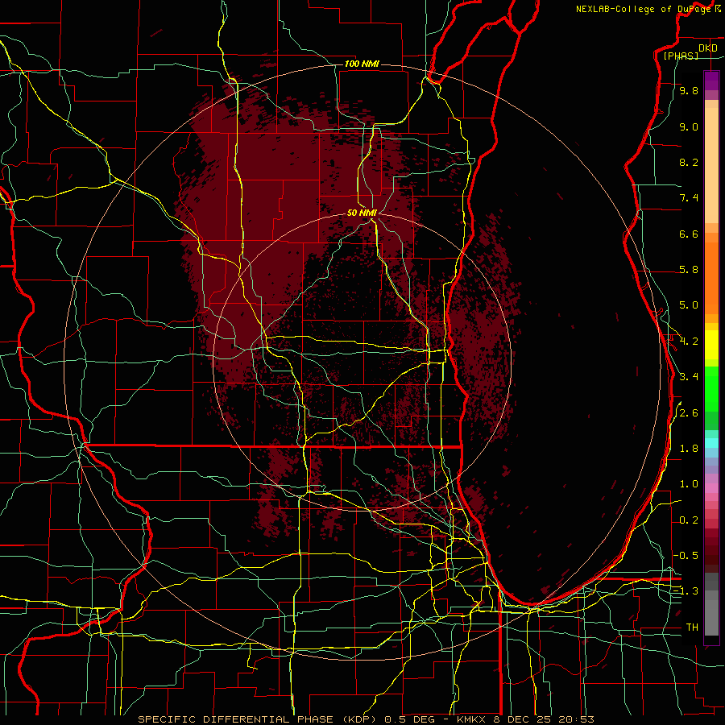
Task: Click the 5.8 color scale value
Action: [689, 270]
